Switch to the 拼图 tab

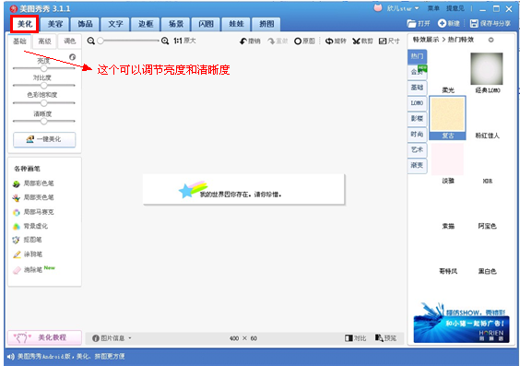266,24
